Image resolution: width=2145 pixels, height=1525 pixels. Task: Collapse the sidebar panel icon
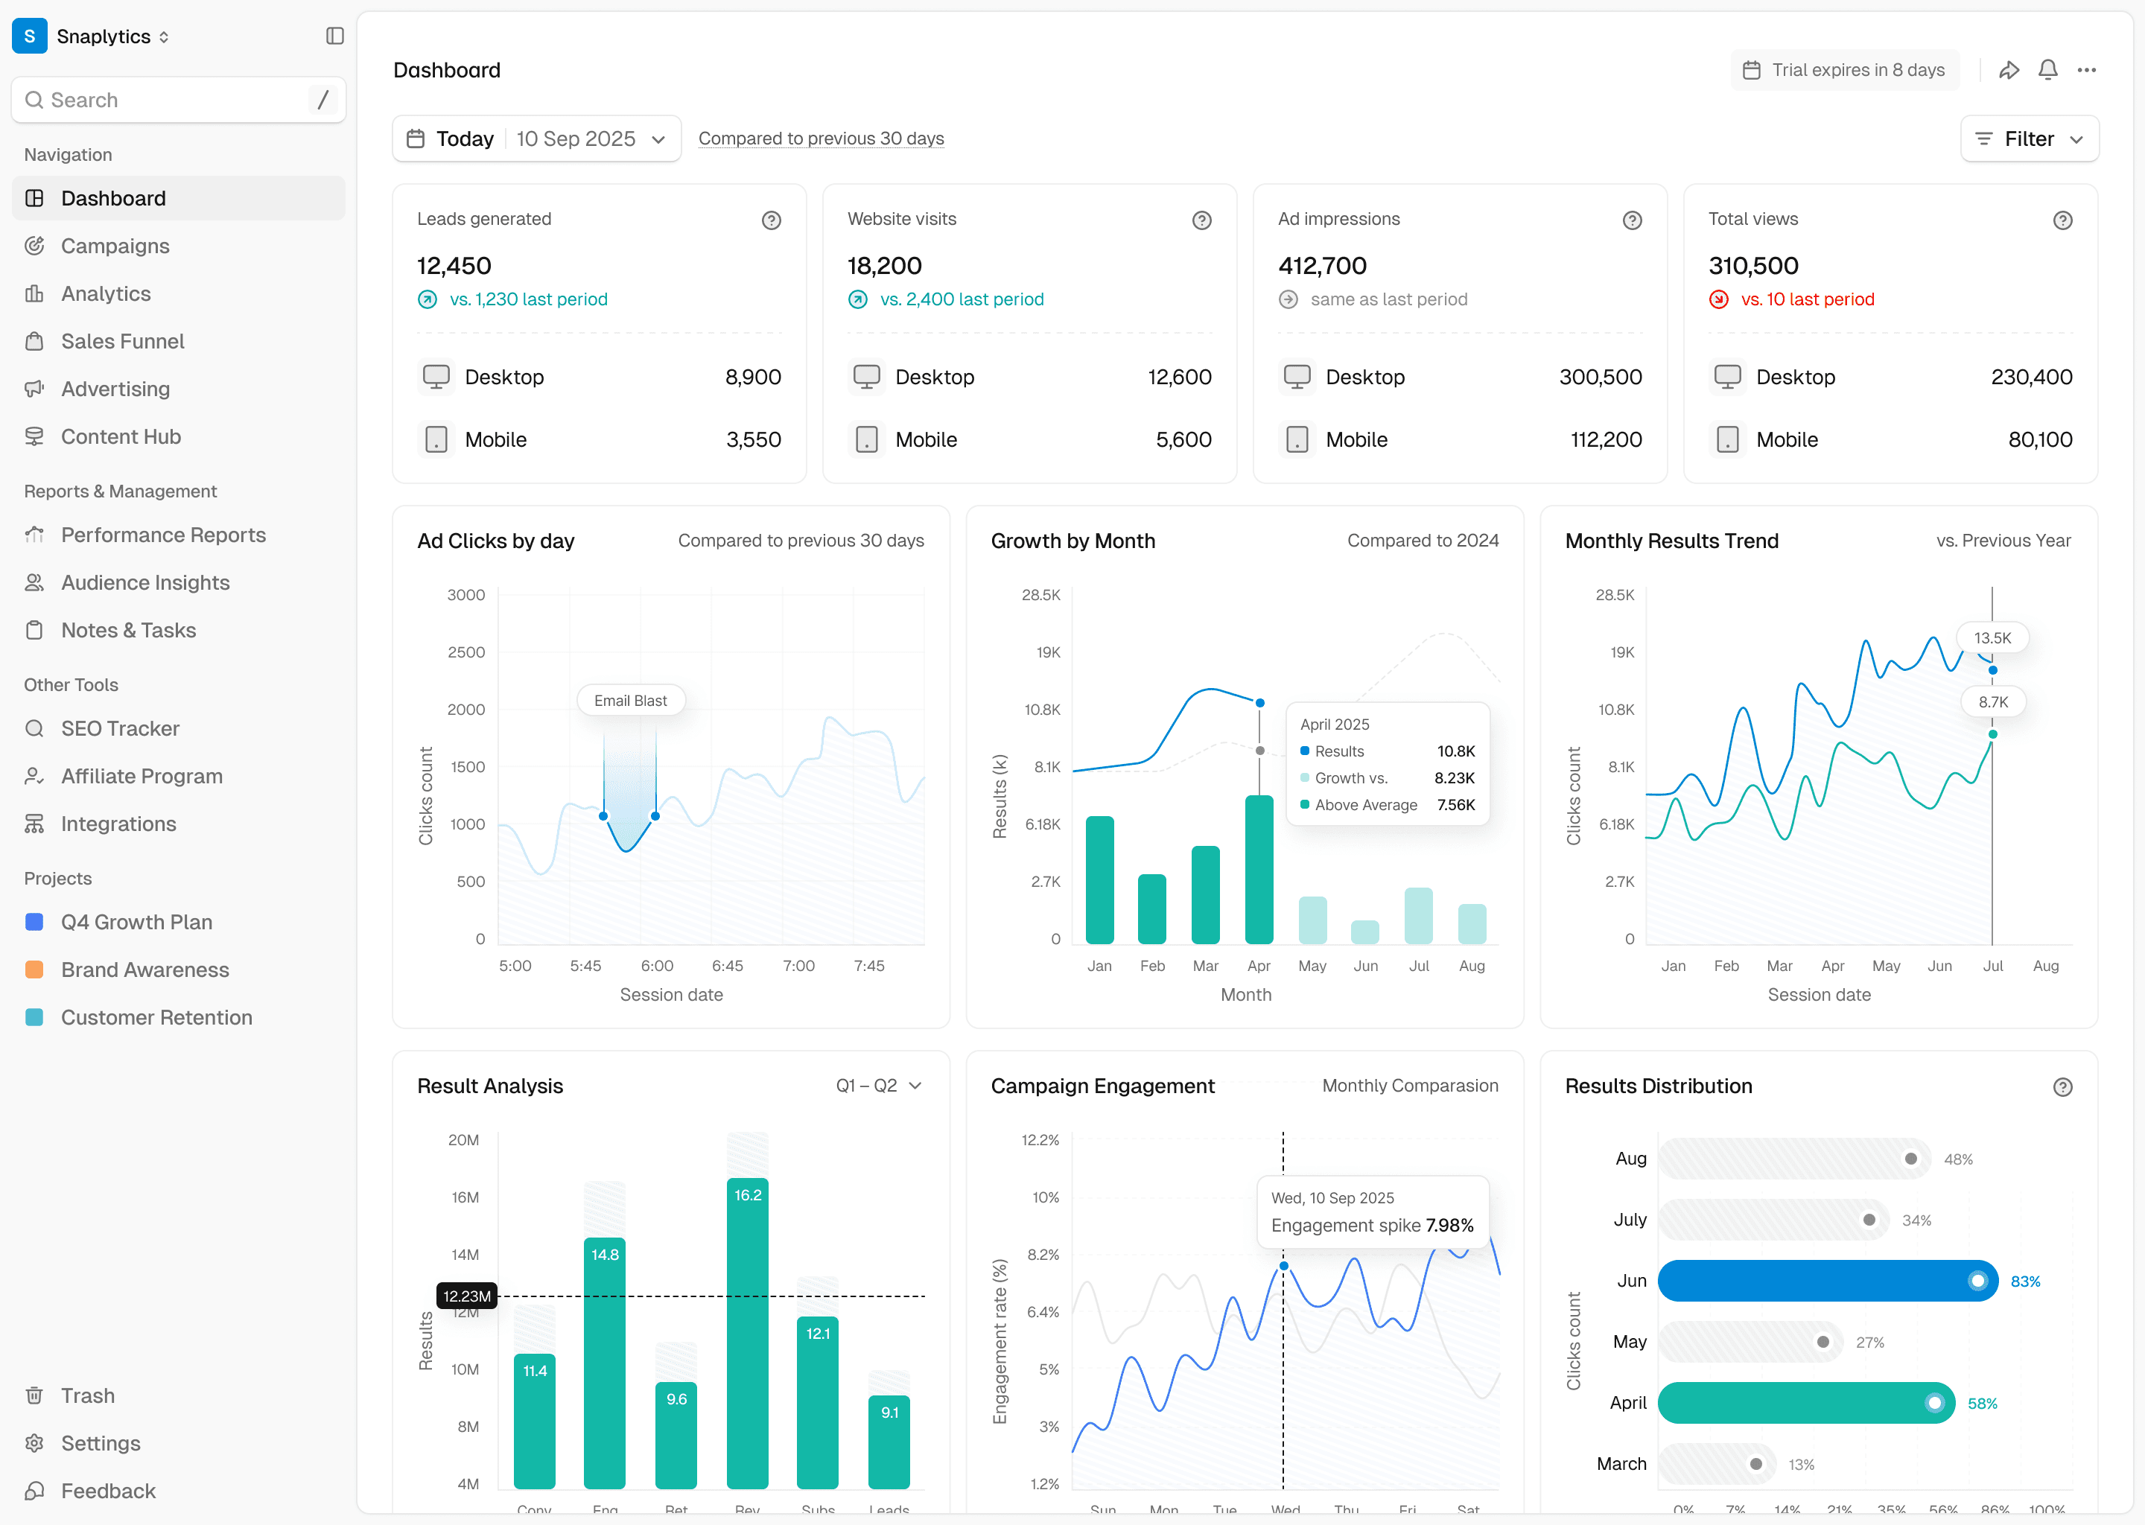point(334,36)
